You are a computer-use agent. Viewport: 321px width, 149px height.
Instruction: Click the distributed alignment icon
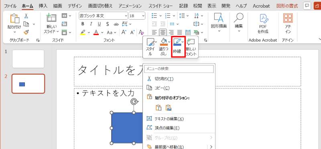point(188,32)
